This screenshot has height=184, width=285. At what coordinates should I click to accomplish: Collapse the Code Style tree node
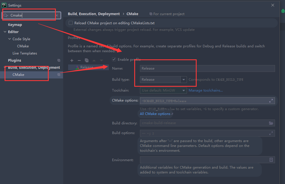pos(9,39)
